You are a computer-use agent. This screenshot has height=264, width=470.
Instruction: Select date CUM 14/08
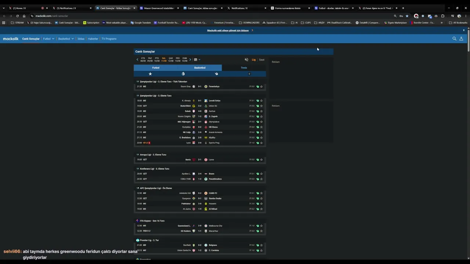coord(185,59)
